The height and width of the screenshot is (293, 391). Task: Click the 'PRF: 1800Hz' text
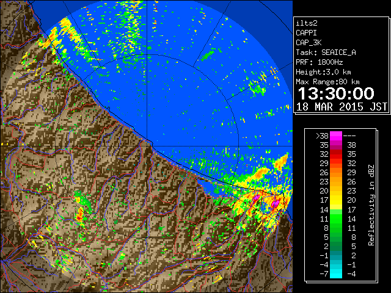320,62
